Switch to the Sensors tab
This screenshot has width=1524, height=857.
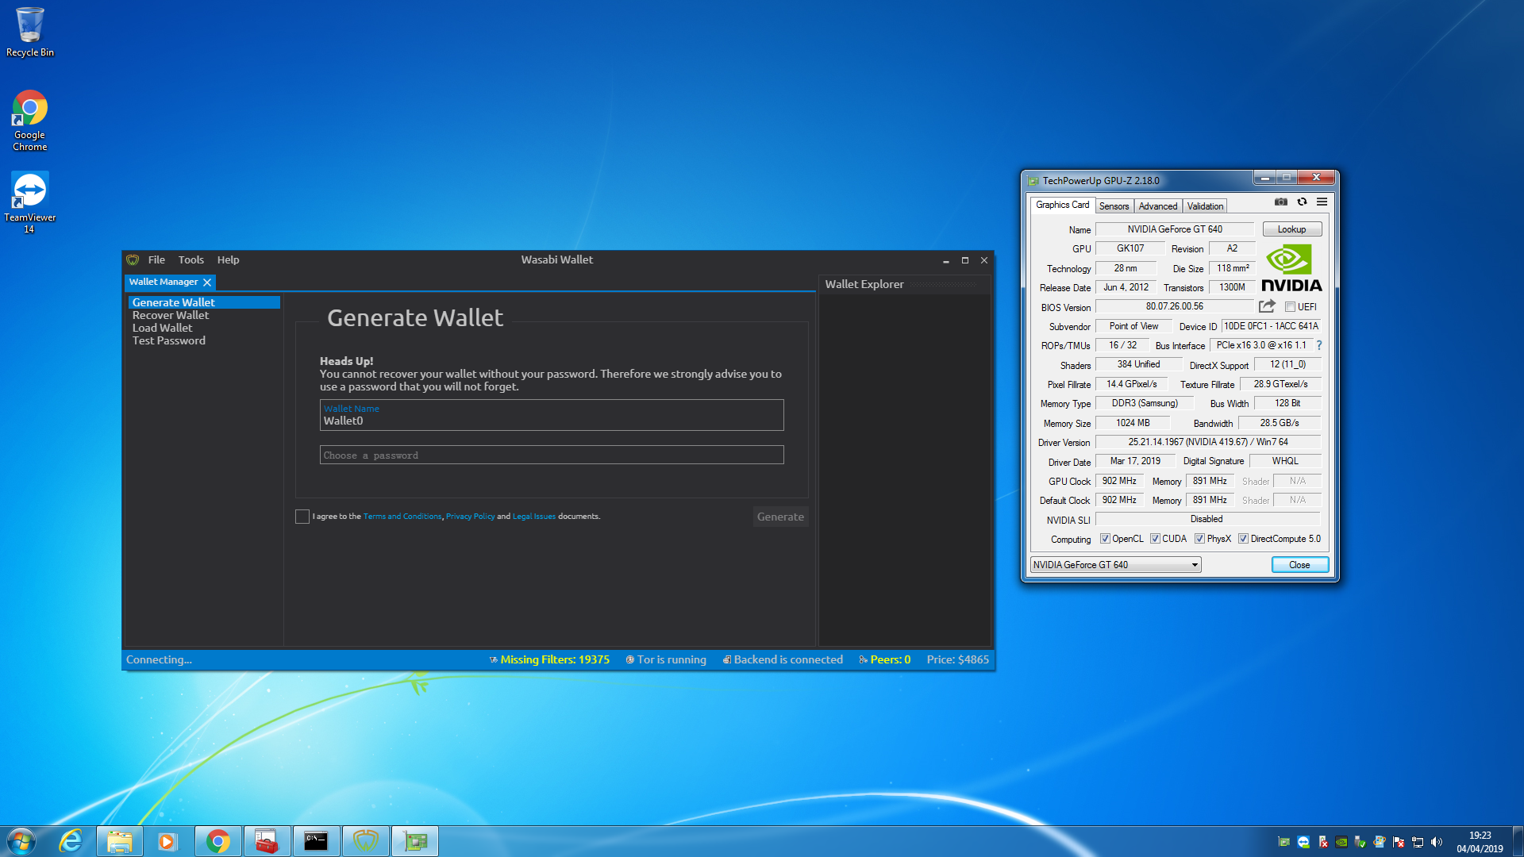(x=1114, y=206)
